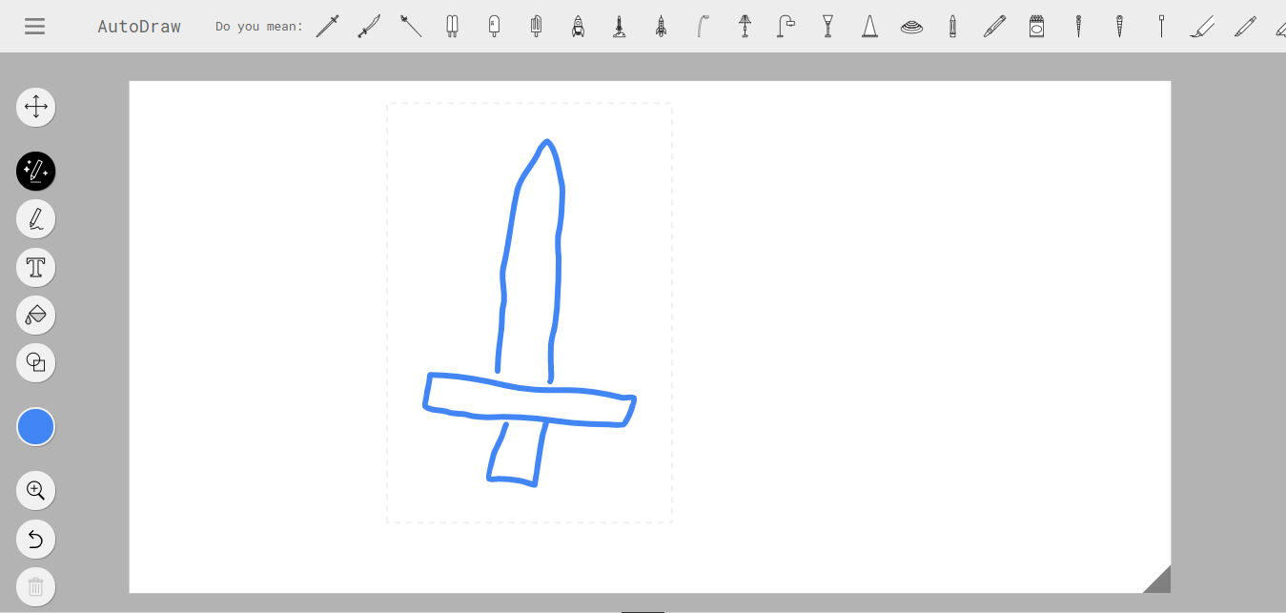Select the diagonal crayon marker suggestion
Image resolution: width=1286 pixels, height=613 pixels.
point(994,26)
